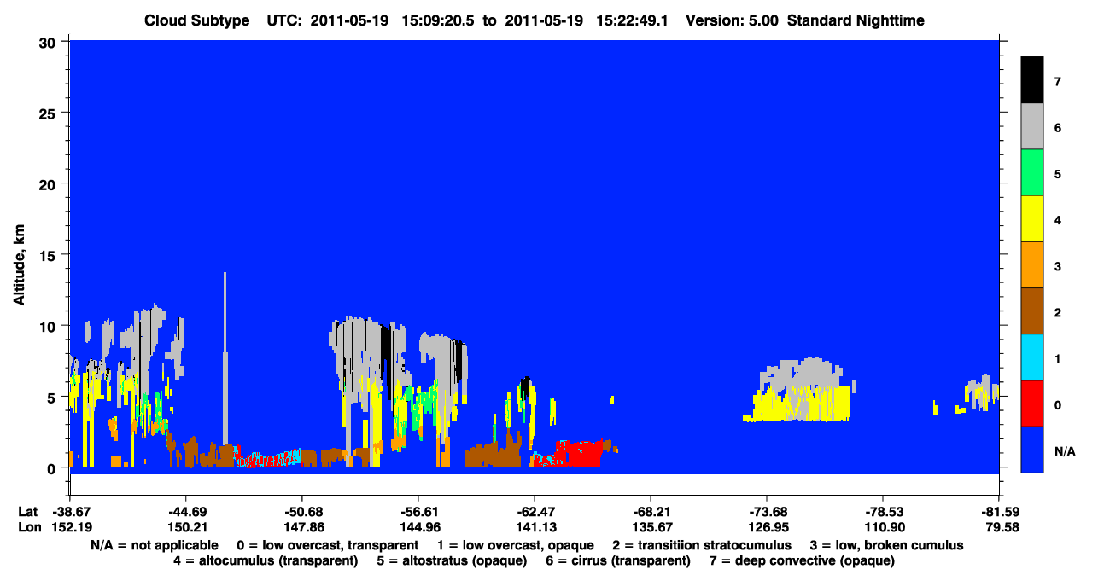Image resolution: width=1110 pixels, height=569 pixels.
Task: Click the gray color swatch labeled 6
Action: (1032, 127)
